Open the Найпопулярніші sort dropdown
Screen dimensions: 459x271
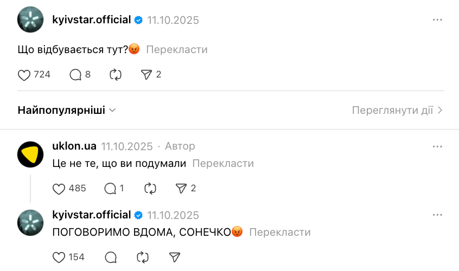click(67, 110)
